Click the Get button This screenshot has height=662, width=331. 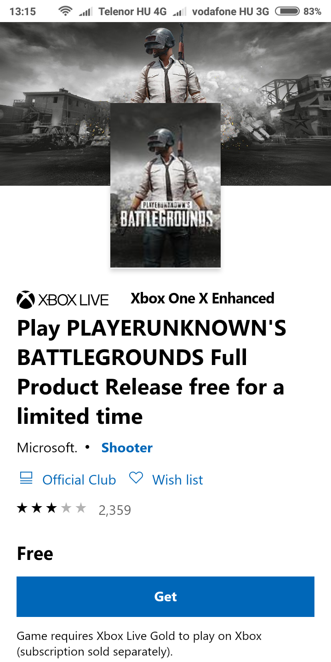tap(165, 597)
